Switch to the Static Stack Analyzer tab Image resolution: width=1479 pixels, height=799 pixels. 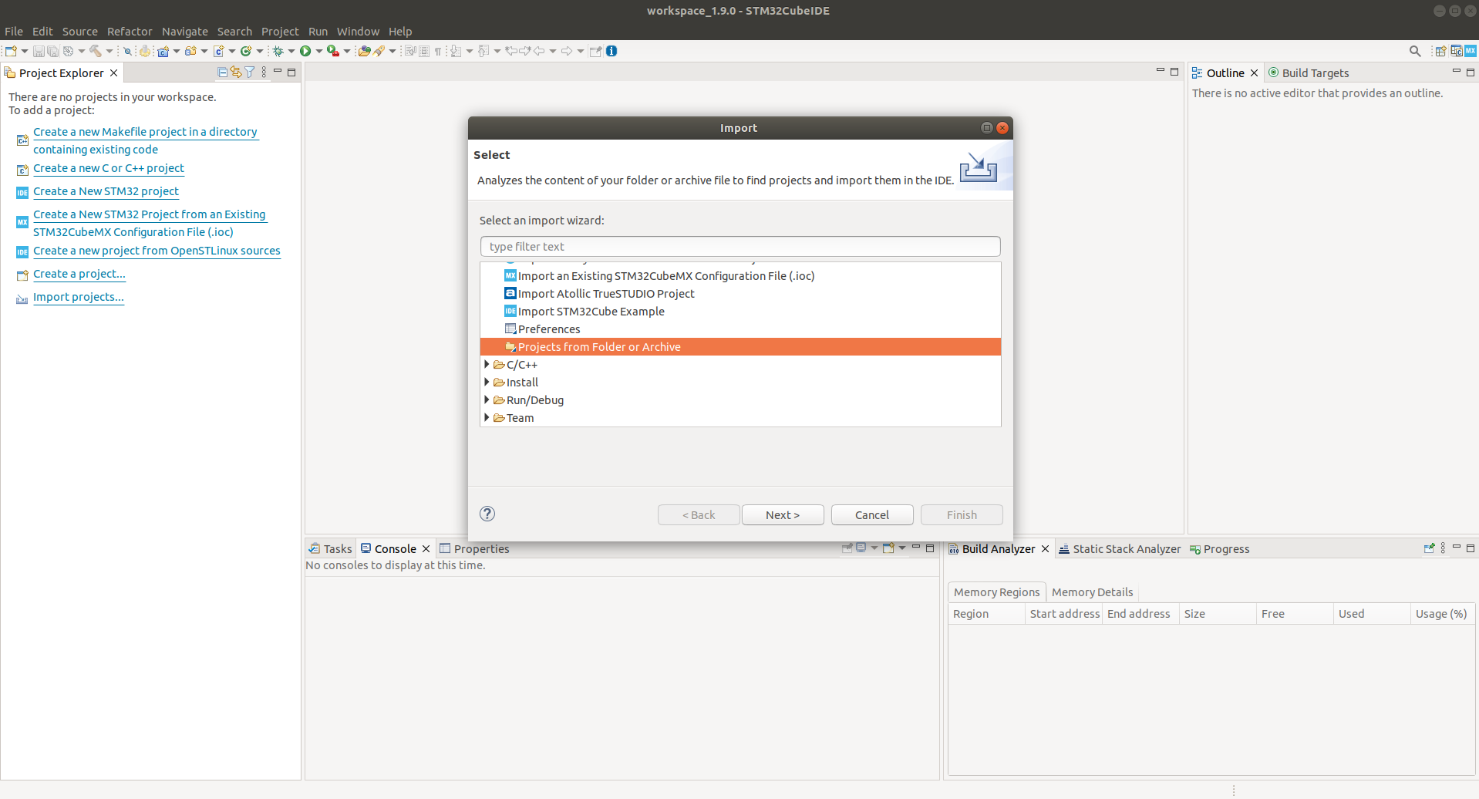(1119, 549)
